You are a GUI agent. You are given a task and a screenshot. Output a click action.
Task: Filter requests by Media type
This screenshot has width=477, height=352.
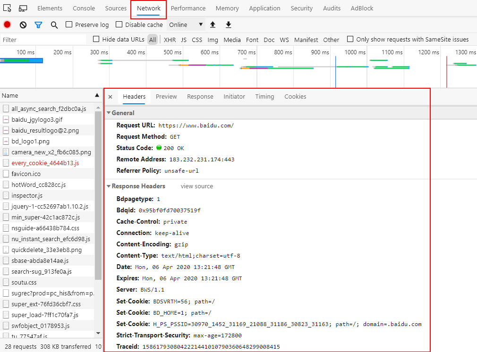232,40
